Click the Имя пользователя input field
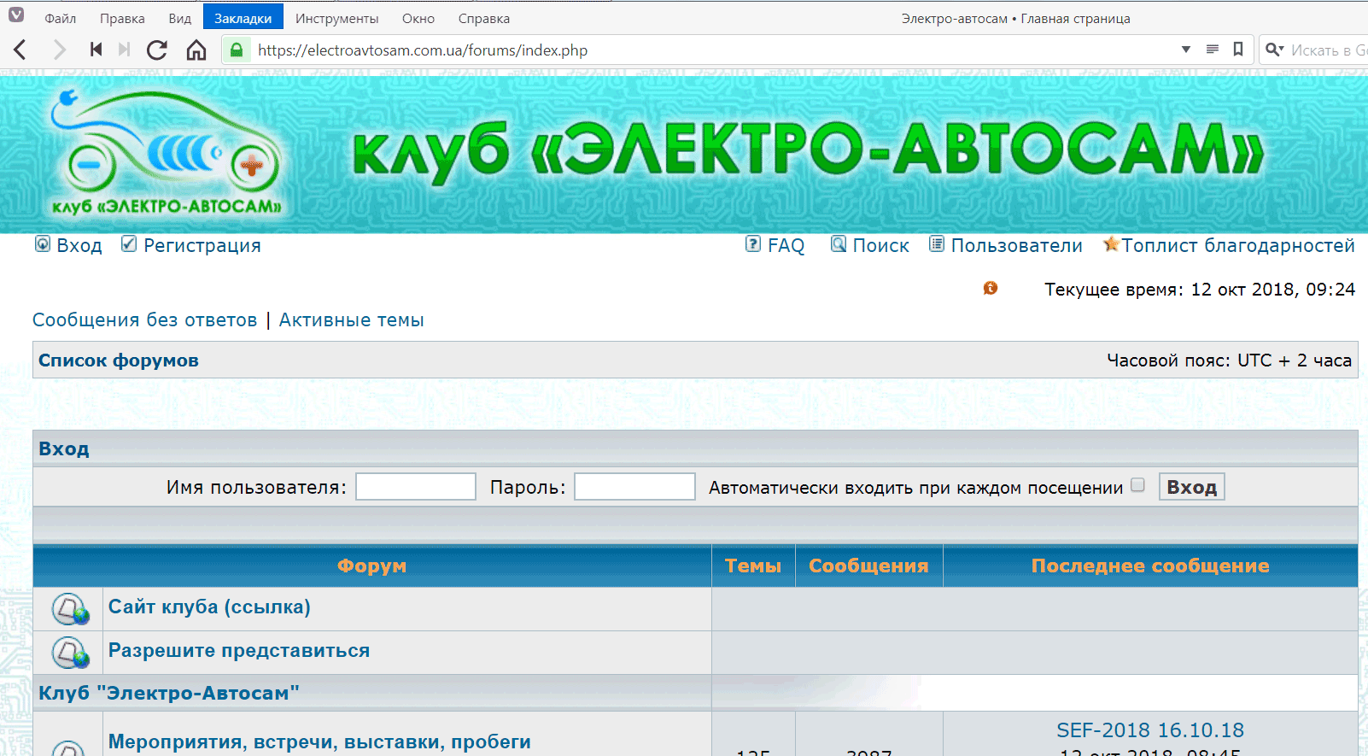Viewport: 1368px width, 756px height. pos(416,487)
